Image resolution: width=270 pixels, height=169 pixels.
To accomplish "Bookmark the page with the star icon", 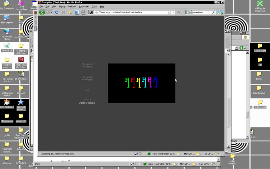I will 169,12.
